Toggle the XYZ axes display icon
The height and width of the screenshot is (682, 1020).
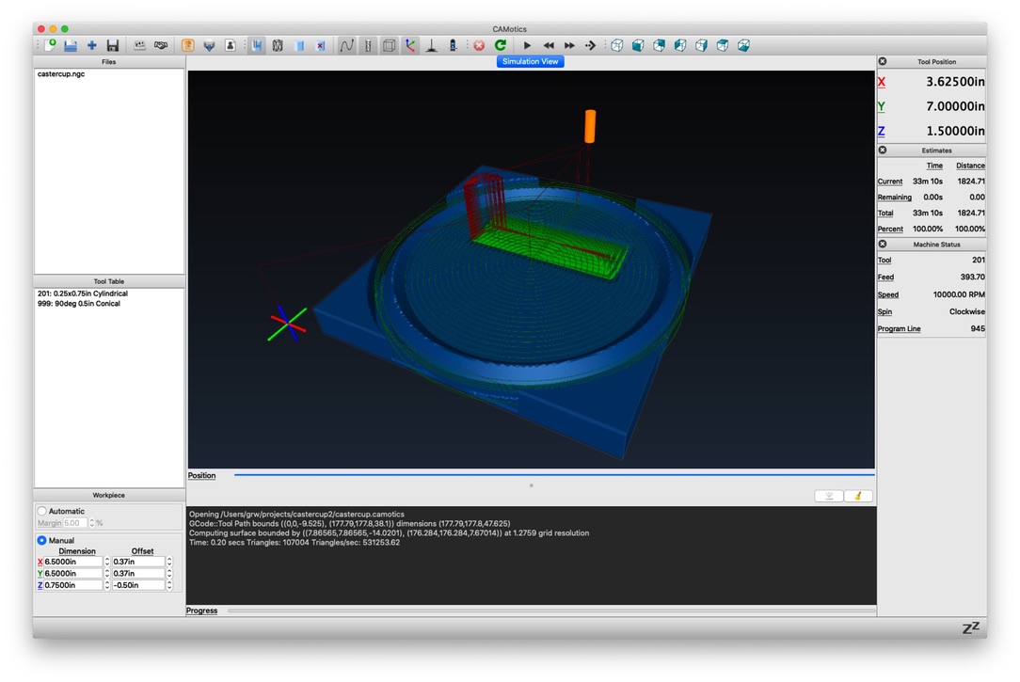coord(410,45)
